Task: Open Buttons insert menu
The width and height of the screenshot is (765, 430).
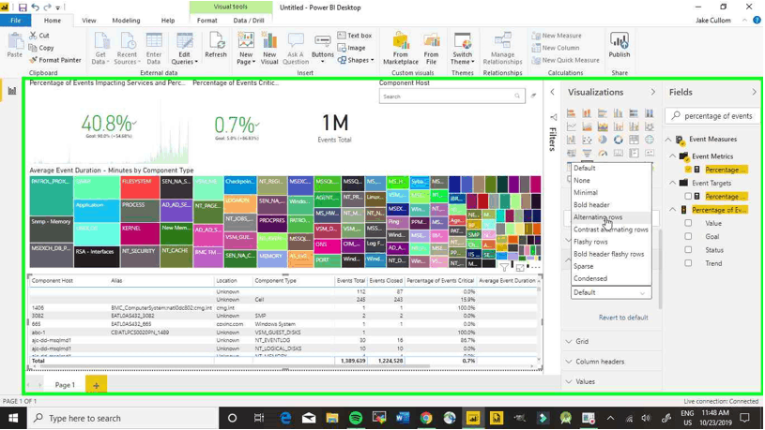Action: 323,48
